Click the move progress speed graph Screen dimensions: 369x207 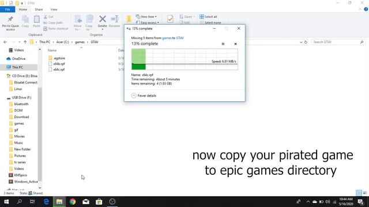184,59
